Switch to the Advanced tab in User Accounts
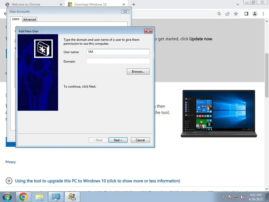The image size is (269, 202). coord(29,19)
